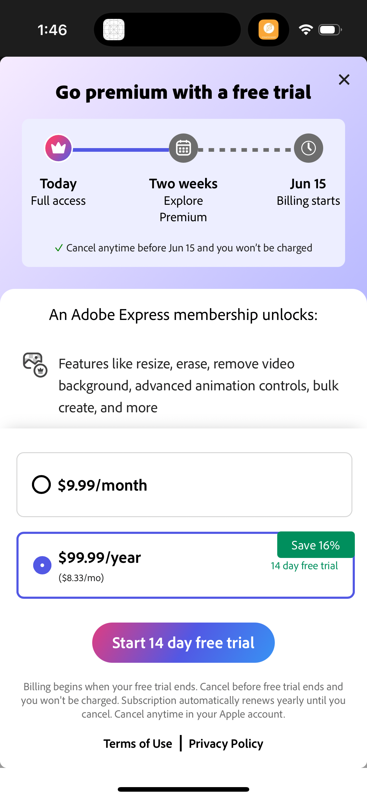The height and width of the screenshot is (799, 367).
Task: Start the 14 day free trial
Action: [x=183, y=643]
